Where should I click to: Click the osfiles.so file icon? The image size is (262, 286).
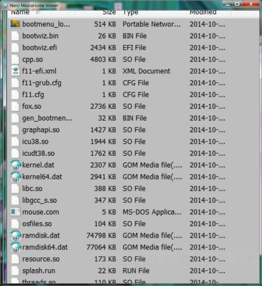15,224
